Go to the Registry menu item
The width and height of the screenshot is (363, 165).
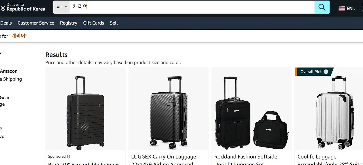point(69,23)
